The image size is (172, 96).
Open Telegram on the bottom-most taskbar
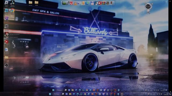(118, 94)
